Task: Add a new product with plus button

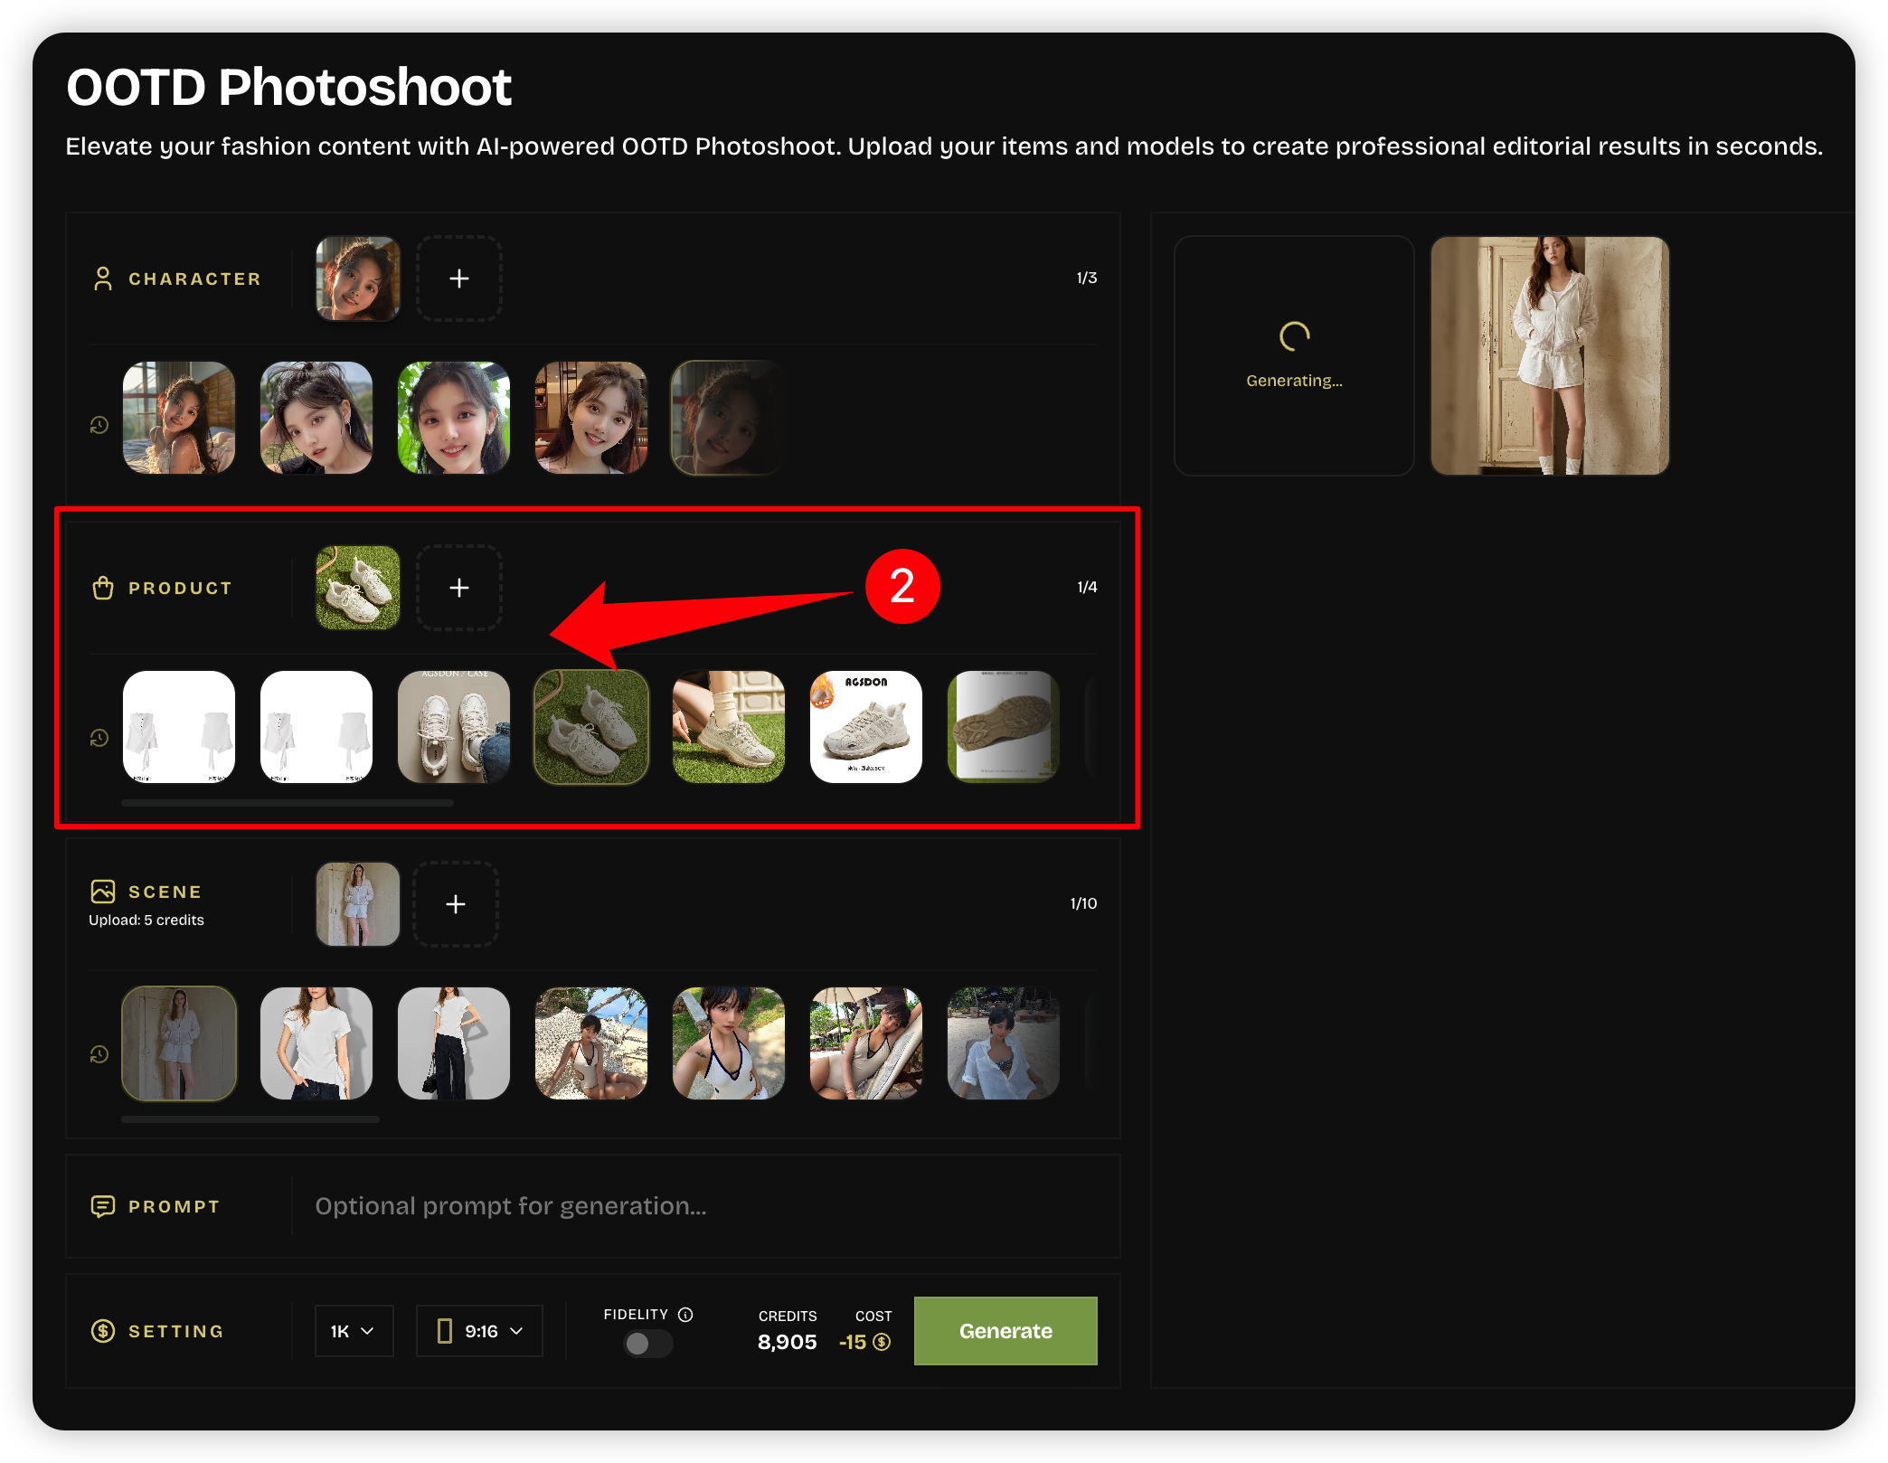Action: (x=459, y=588)
